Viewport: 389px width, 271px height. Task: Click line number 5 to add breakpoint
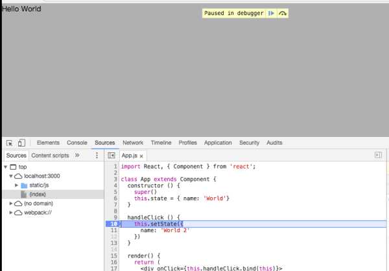tap(115, 191)
